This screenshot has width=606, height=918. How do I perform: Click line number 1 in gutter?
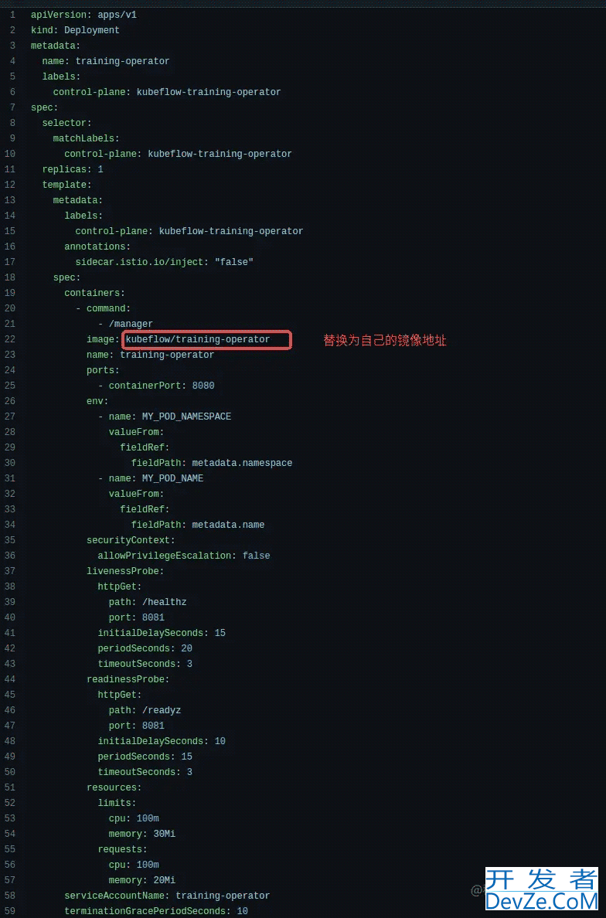12,15
